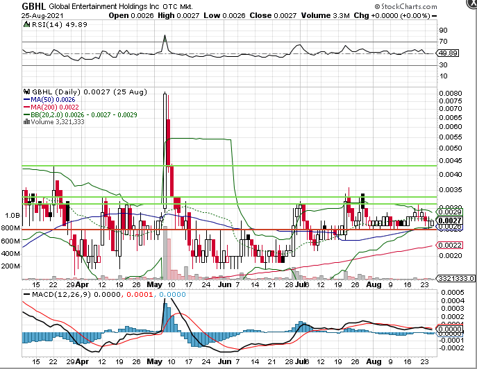477x369 pixels.
Task: Click the 25-Aug-2021 date label
Action: [x=42, y=15]
